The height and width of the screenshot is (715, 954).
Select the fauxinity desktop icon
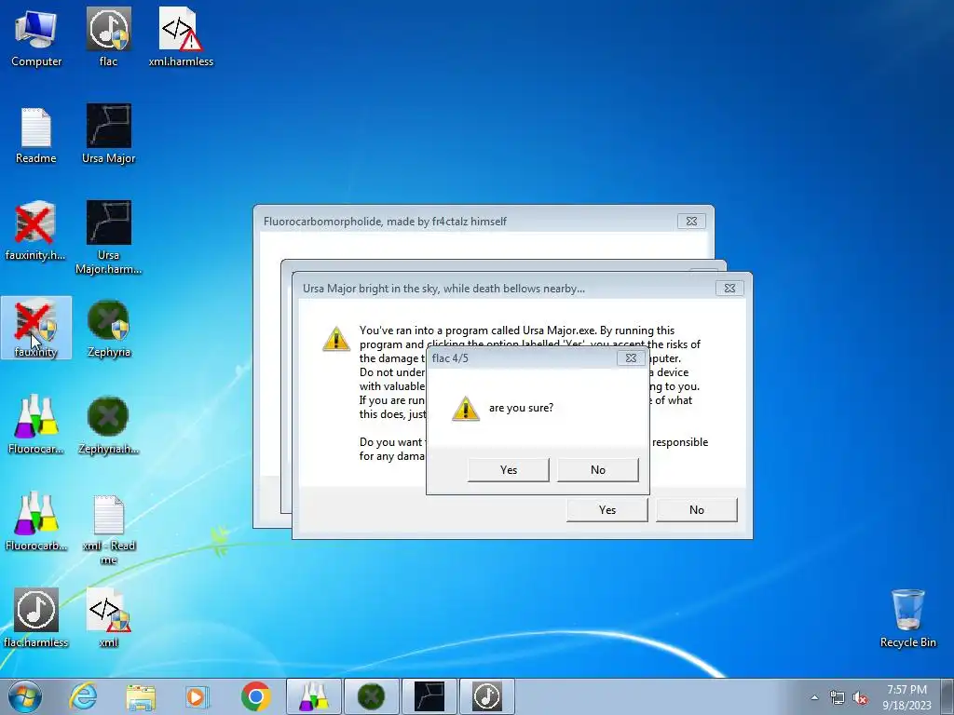[x=36, y=328]
